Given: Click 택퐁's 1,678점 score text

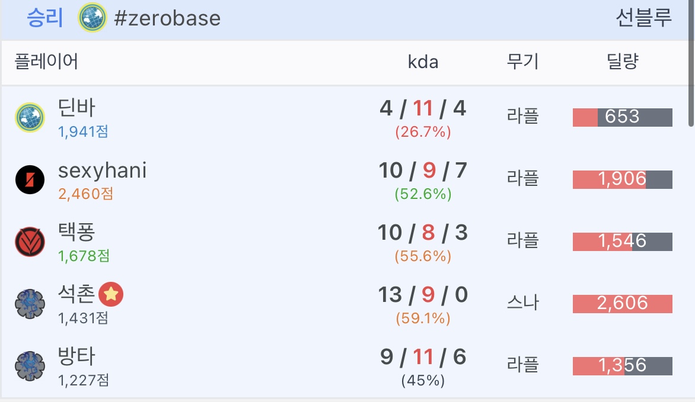Looking at the screenshot, I should click(84, 256).
